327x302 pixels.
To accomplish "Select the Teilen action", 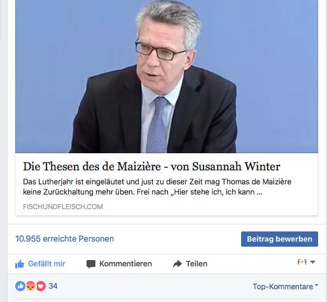I will click(197, 264).
